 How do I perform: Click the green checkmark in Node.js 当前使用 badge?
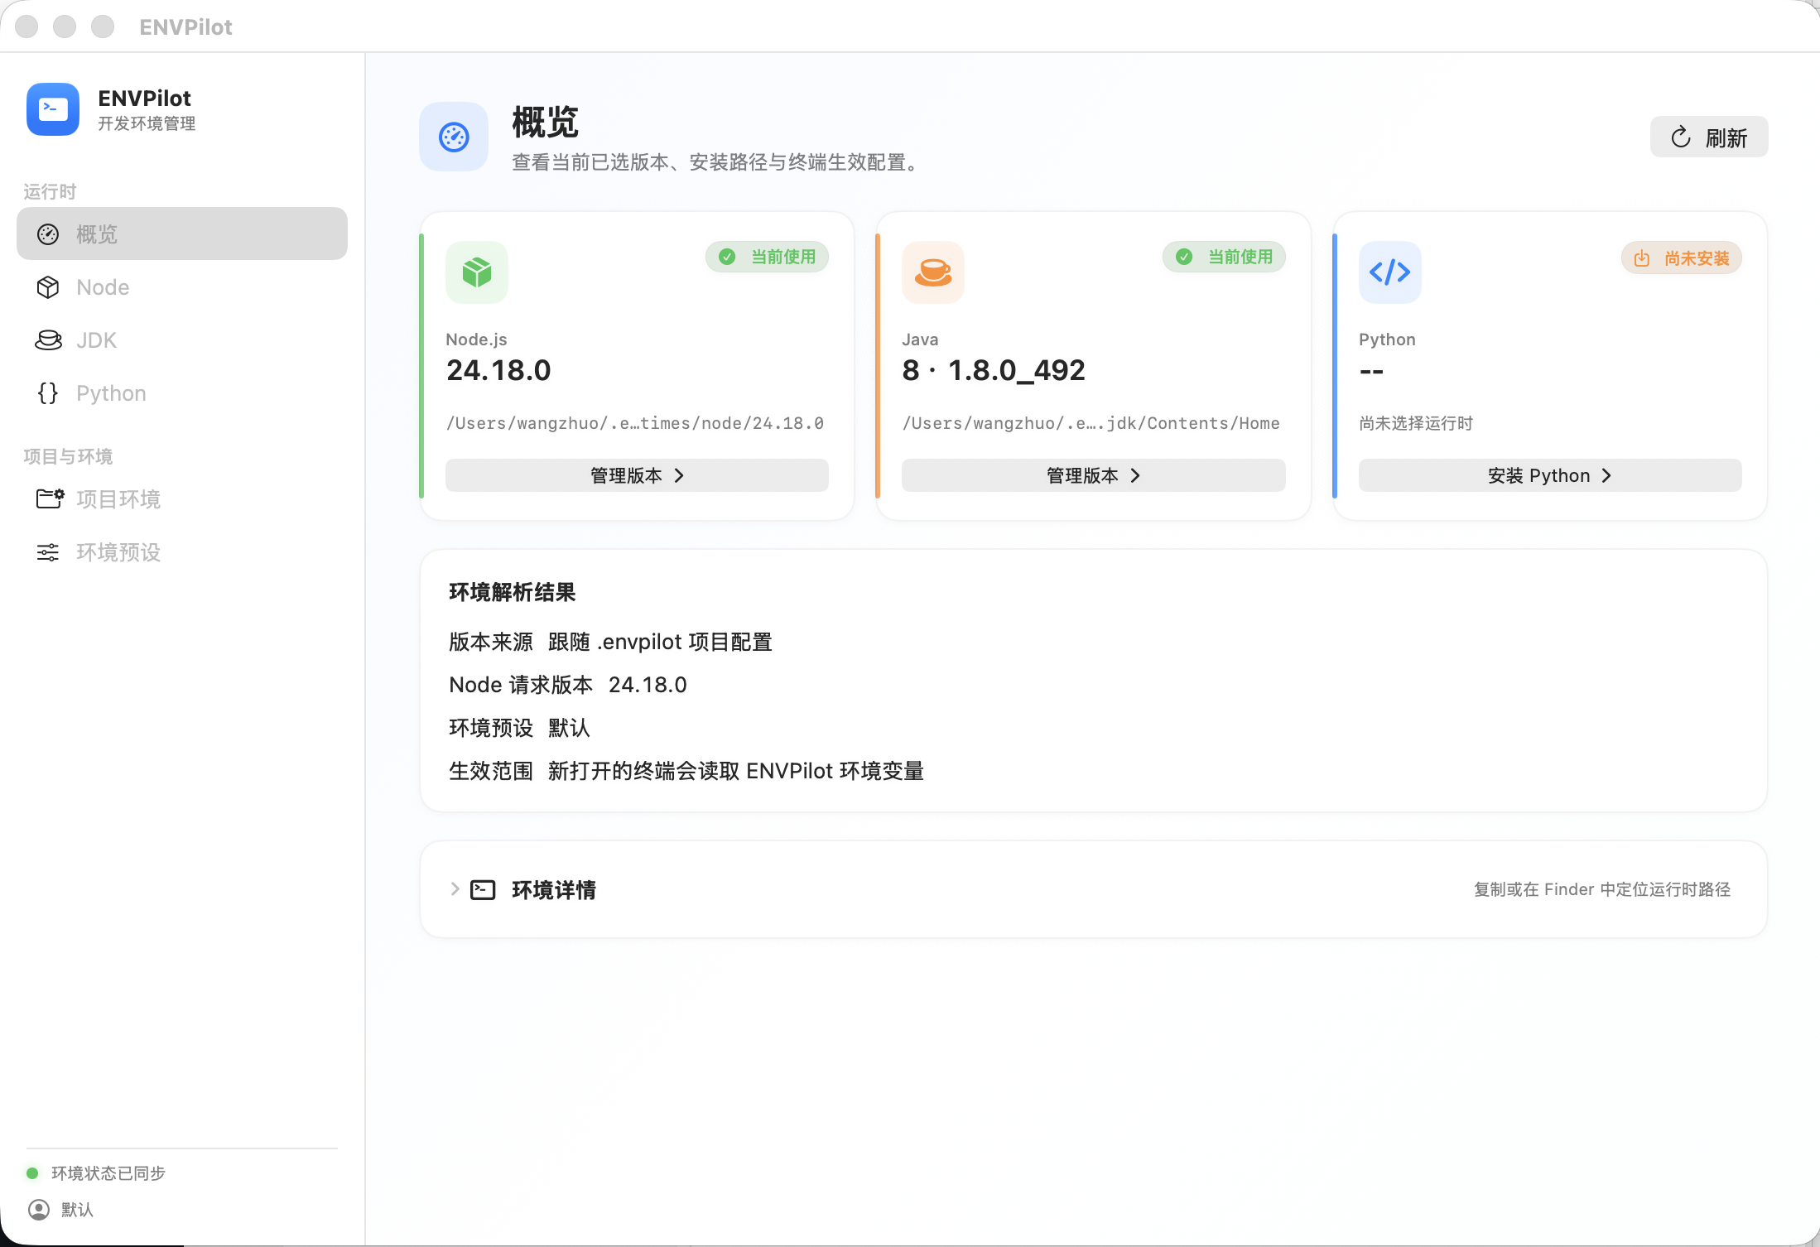click(x=727, y=257)
